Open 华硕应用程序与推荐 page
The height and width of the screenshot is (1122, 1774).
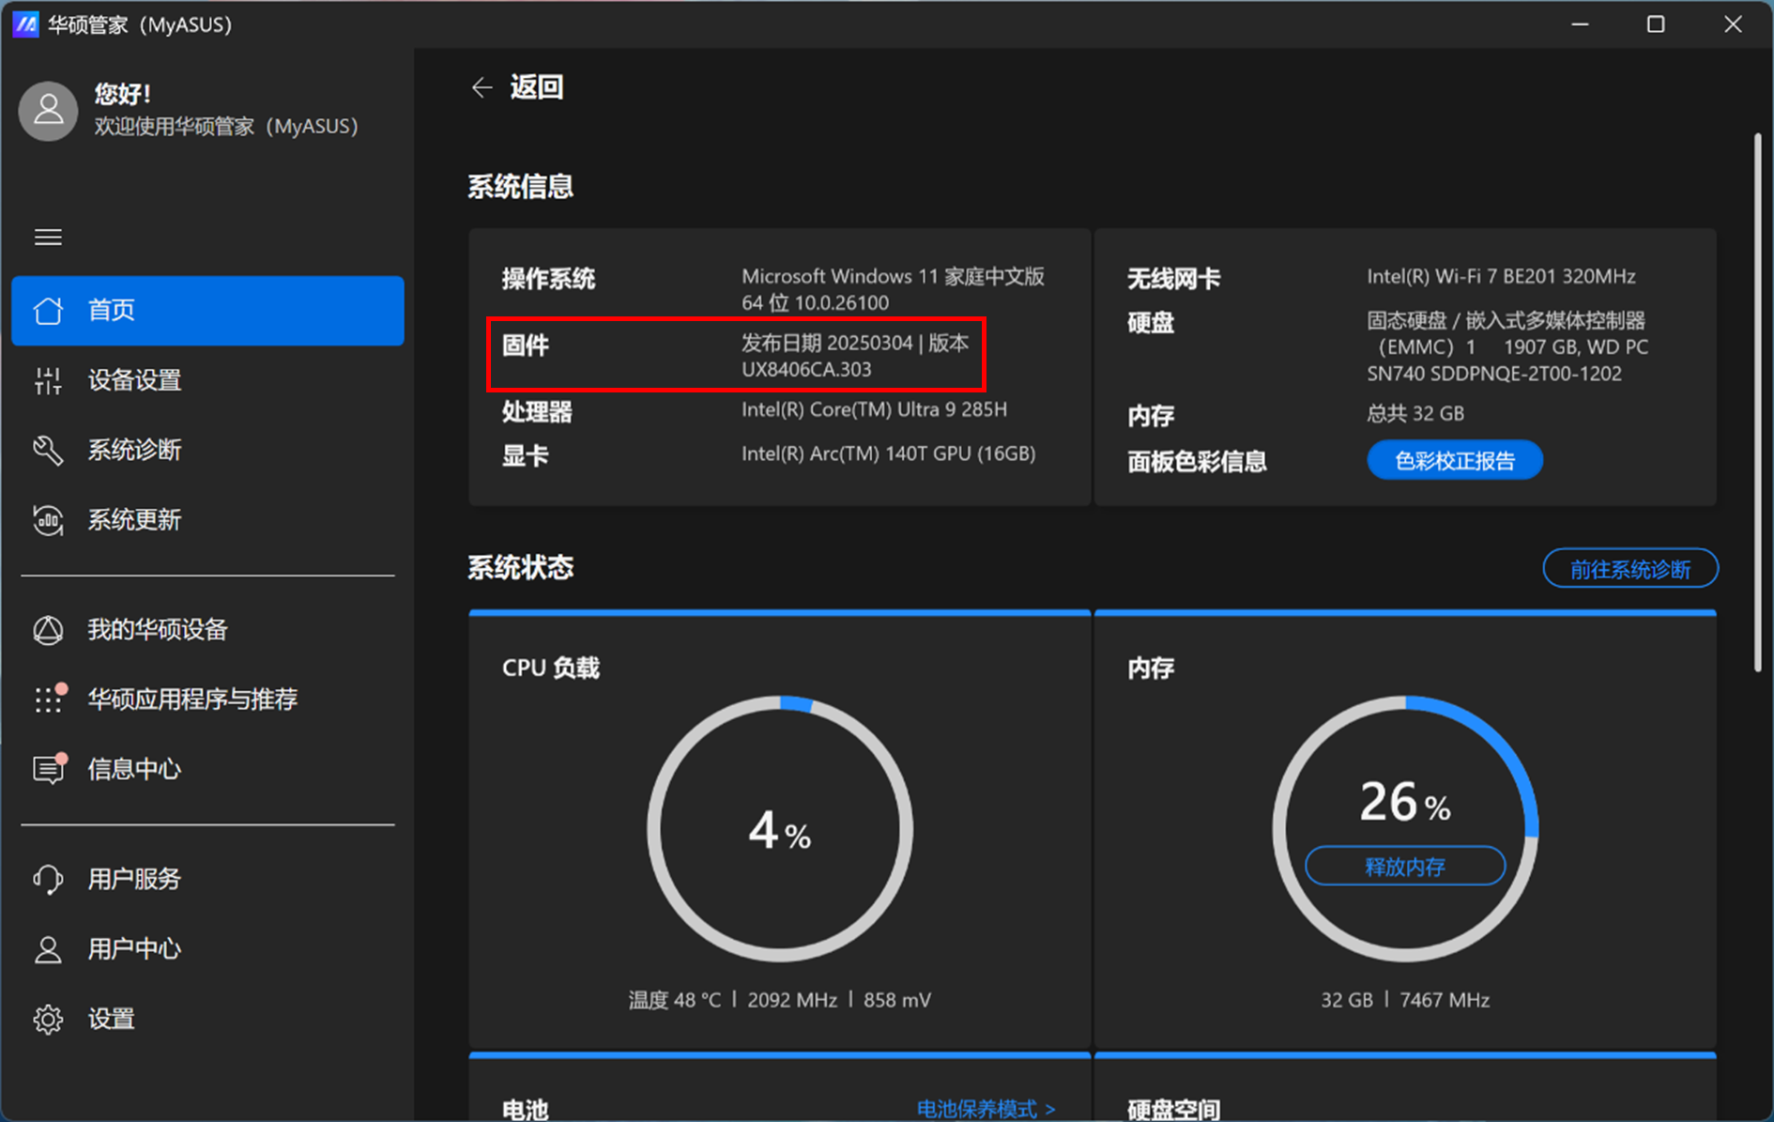point(207,699)
